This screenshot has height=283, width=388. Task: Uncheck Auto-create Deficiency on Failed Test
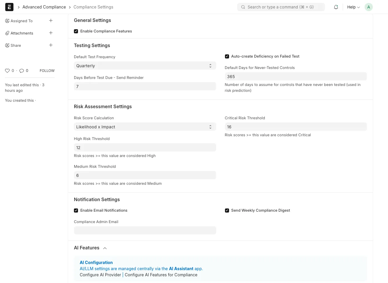point(227,56)
